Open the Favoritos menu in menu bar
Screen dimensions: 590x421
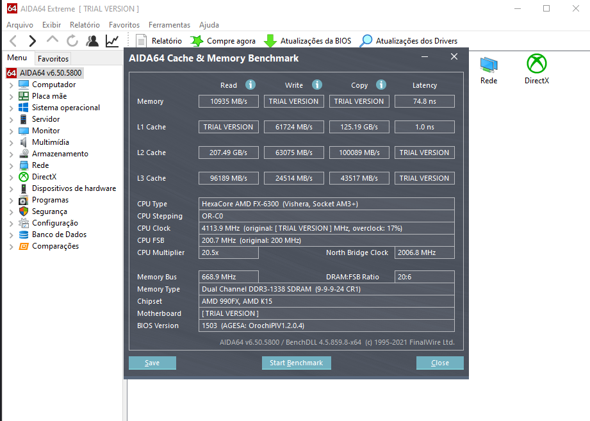point(124,25)
